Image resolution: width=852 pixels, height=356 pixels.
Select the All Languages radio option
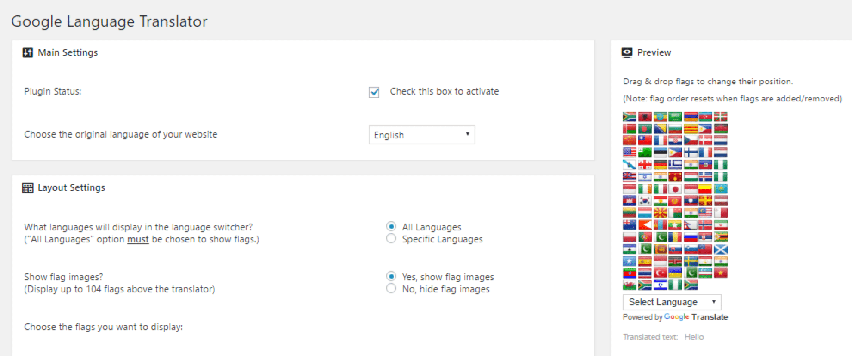[x=391, y=226]
